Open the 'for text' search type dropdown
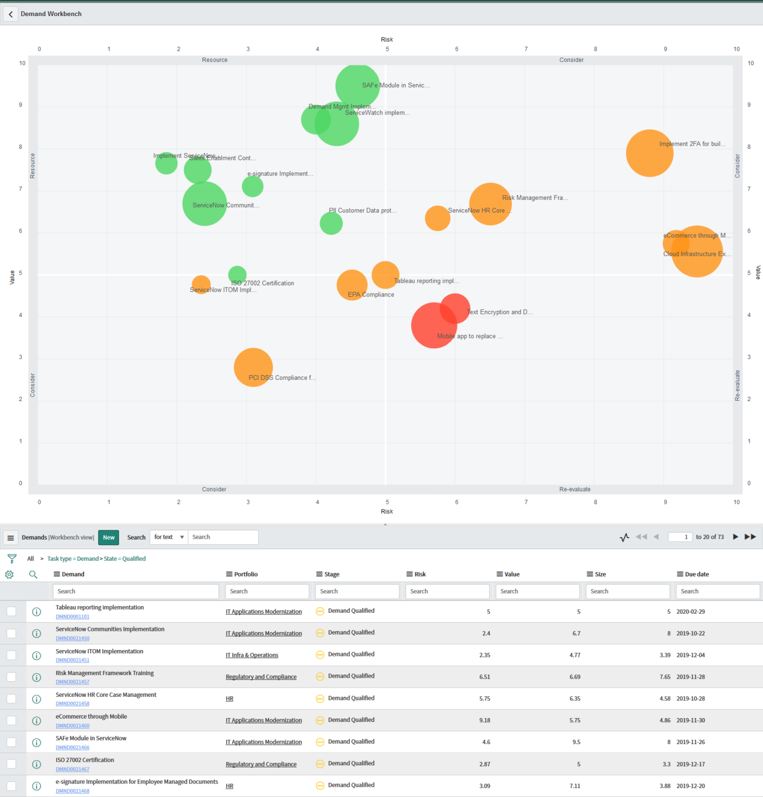This screenshot has height=797, width=763. point(168,537)
